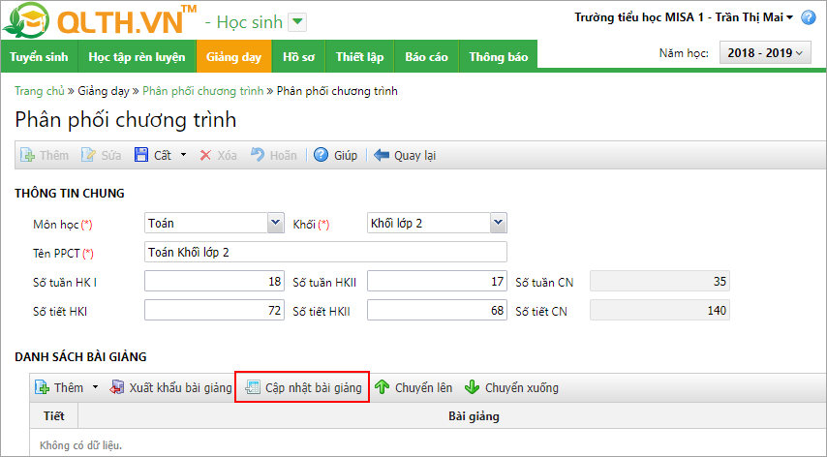Open the Thêm lesson dropdown arrow
Image resolution: width=827 pixels, height=457 pixels.
click(95, 388)
